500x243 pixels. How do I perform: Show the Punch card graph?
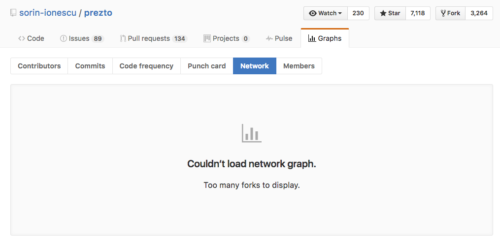point(206,66)
